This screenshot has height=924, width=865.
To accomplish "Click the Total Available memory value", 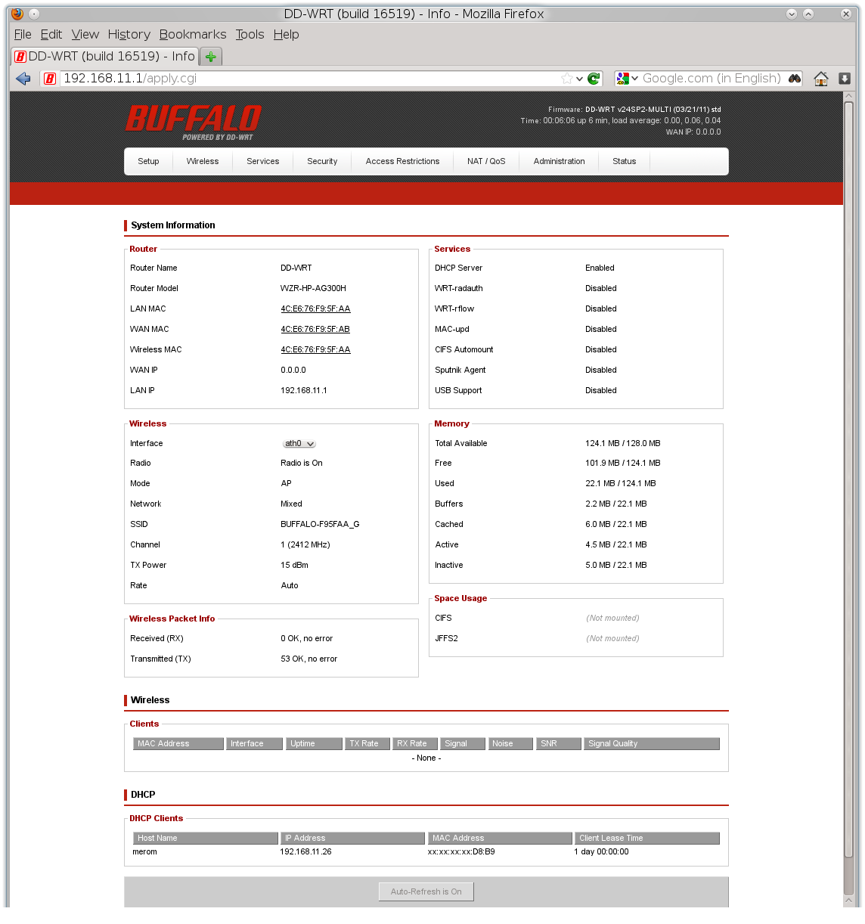I will pos(623,444).
